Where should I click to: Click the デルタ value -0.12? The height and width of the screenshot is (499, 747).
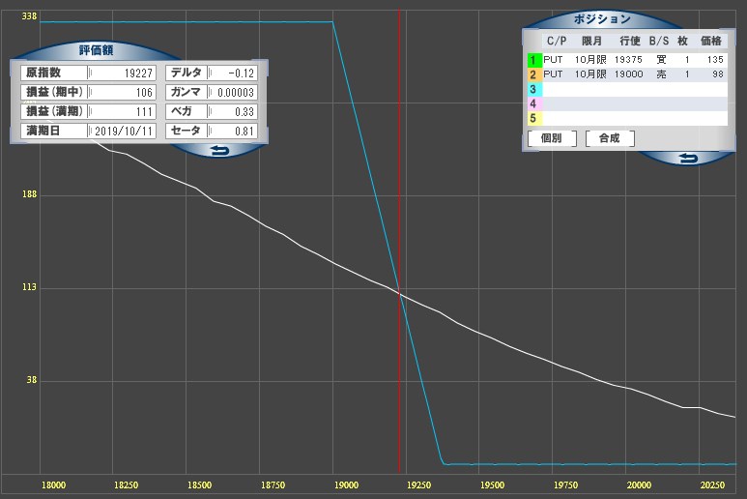coord(233,73)
